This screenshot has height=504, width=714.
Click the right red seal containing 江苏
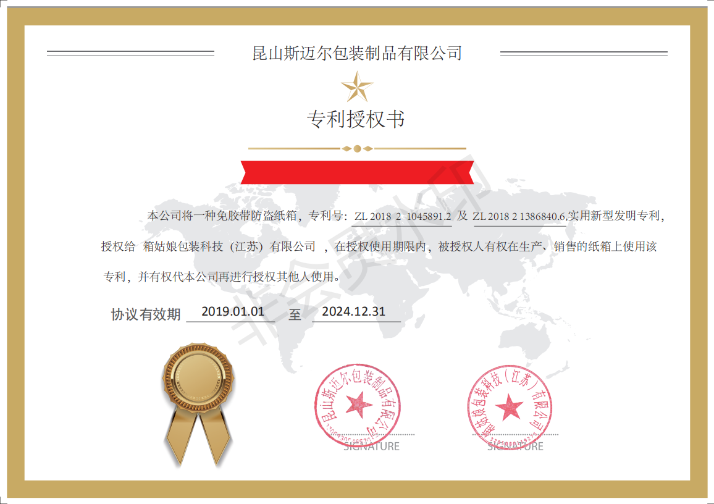pos(510,406)
